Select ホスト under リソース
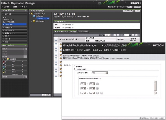Viewport: 166px width, 120px height. click(4, 17)
